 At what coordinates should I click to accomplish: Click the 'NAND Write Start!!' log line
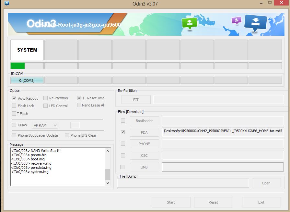(36, 151)
